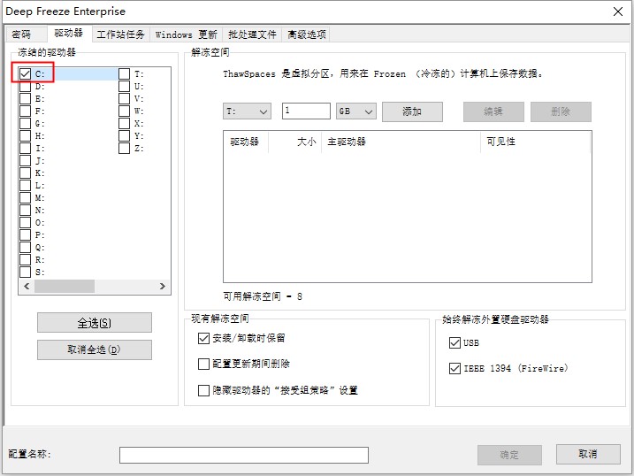Image resolution: width=634 pixels, height=476 pixels.
Task: Check the E: drive checkbox
Action: (25, 99)
